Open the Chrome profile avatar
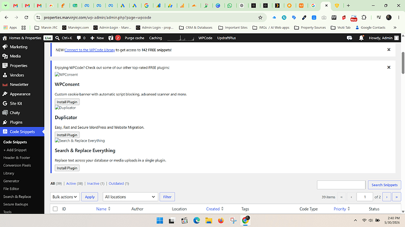The height and width of the screenshot is (227, 405). 389,18
